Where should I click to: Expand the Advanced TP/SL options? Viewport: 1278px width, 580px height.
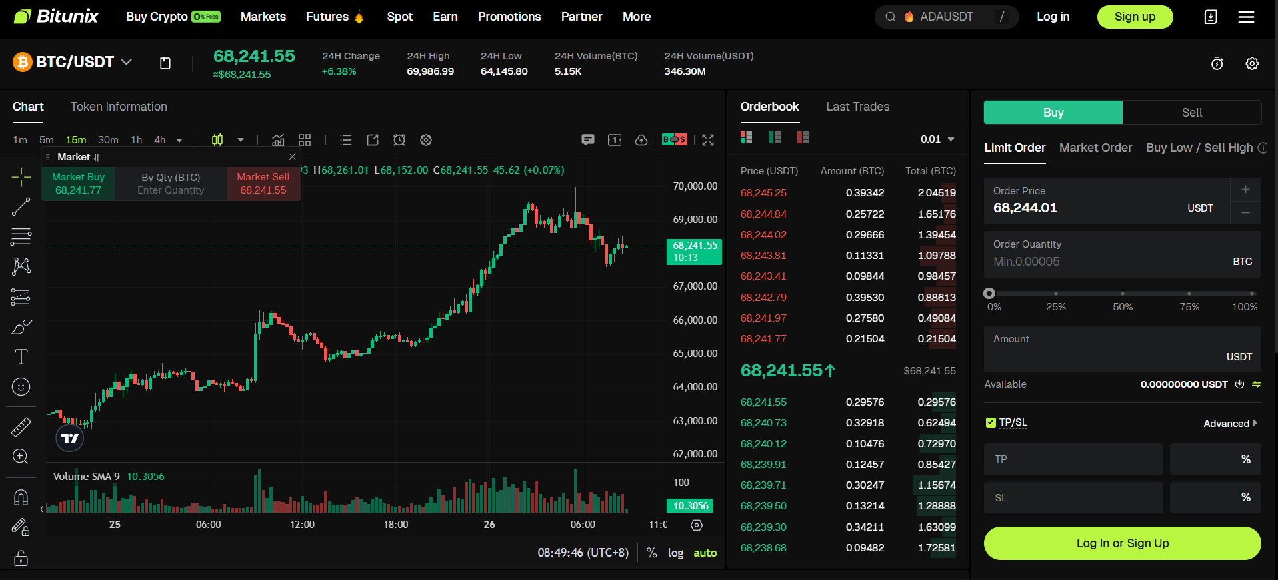coord(1230,424)
